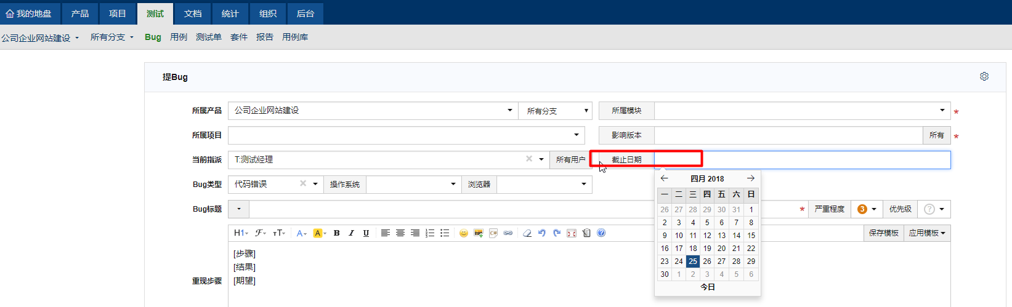This screenshot has height=307, width=1012.
Task: Open the 测试单 submenu link
Action: coord(209,37)
